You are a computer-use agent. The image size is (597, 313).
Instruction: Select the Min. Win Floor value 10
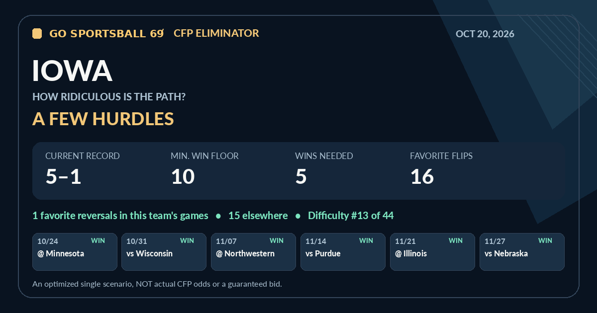coord(204,169)
